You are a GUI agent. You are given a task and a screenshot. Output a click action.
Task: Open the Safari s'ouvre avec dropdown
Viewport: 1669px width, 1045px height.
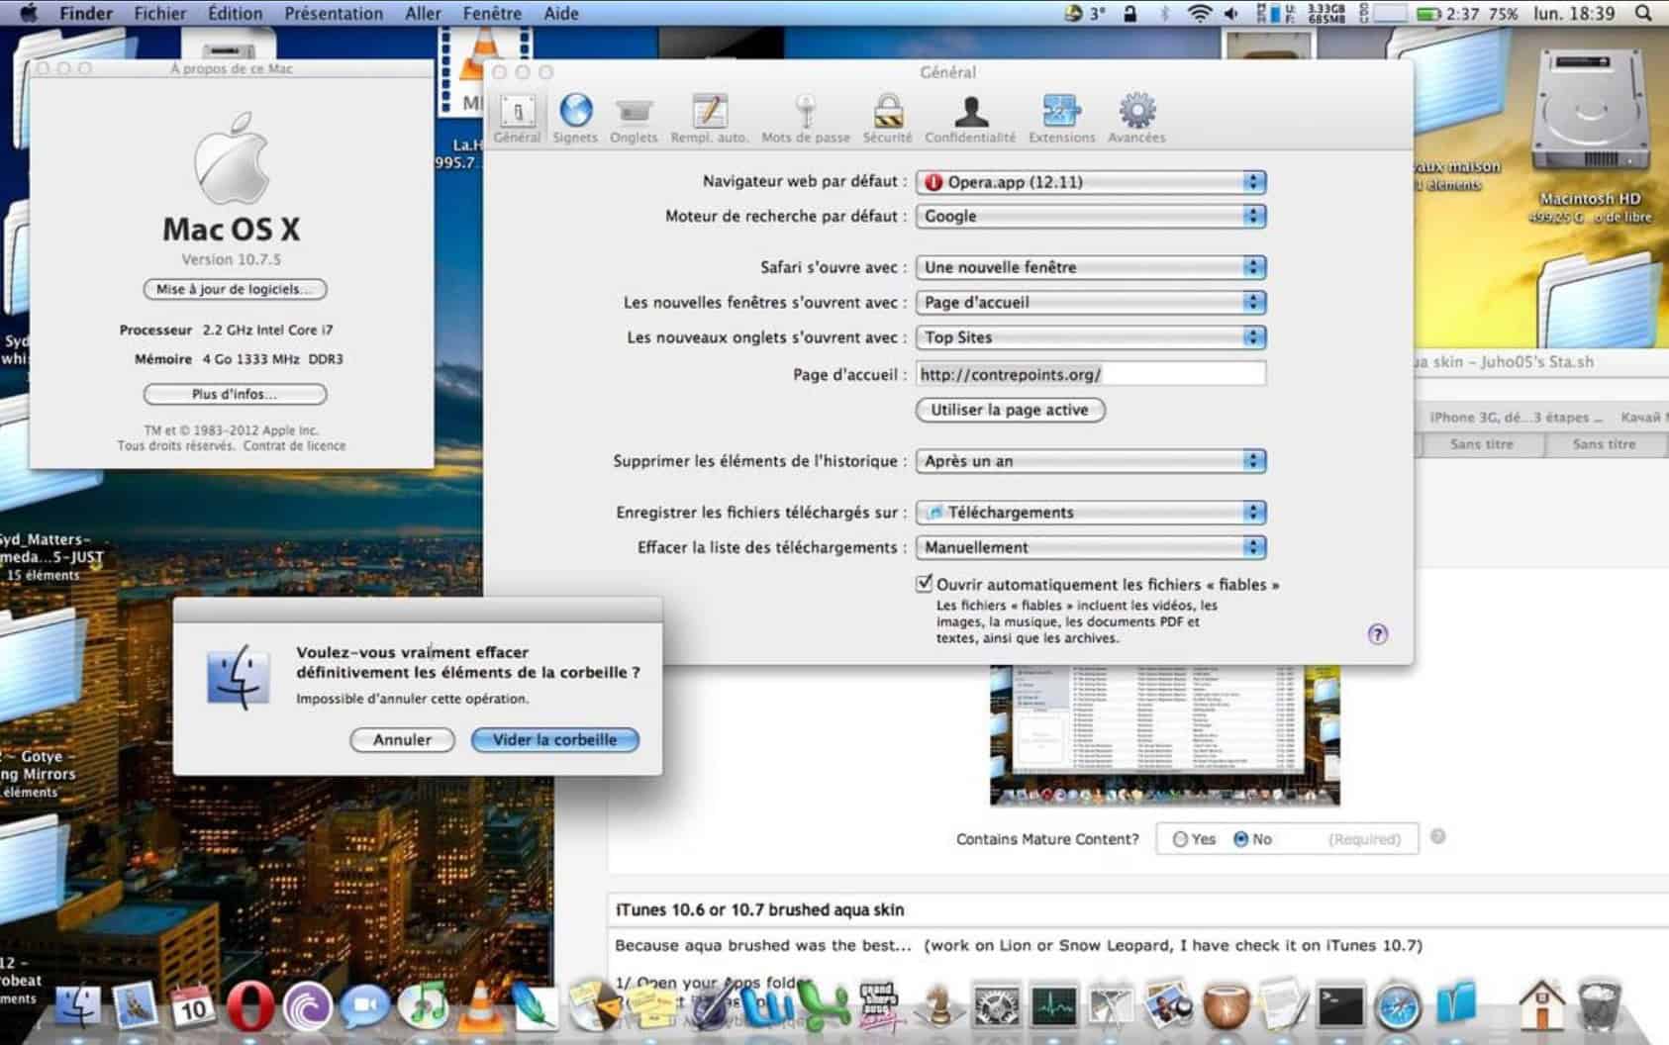pyautogui.click(x=1089, y=267)
